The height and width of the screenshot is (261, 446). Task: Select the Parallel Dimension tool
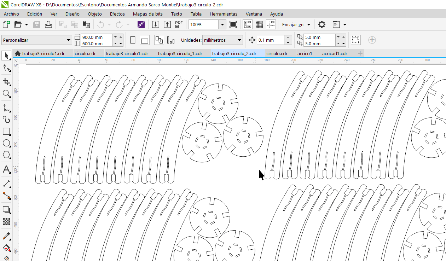click(6, 184)
